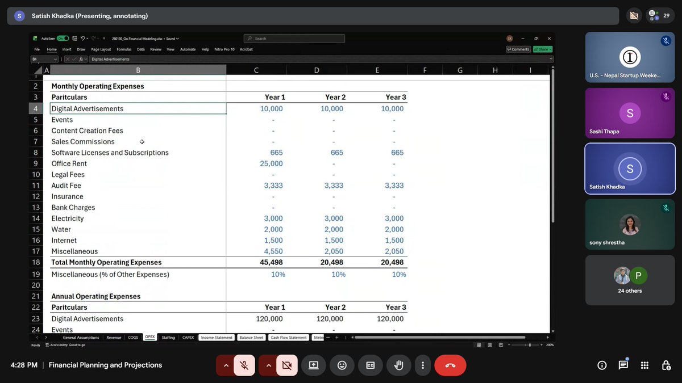682x383 pixels.
Task: Open video settings arrow beside camera
Action: [x=268, y=365]
